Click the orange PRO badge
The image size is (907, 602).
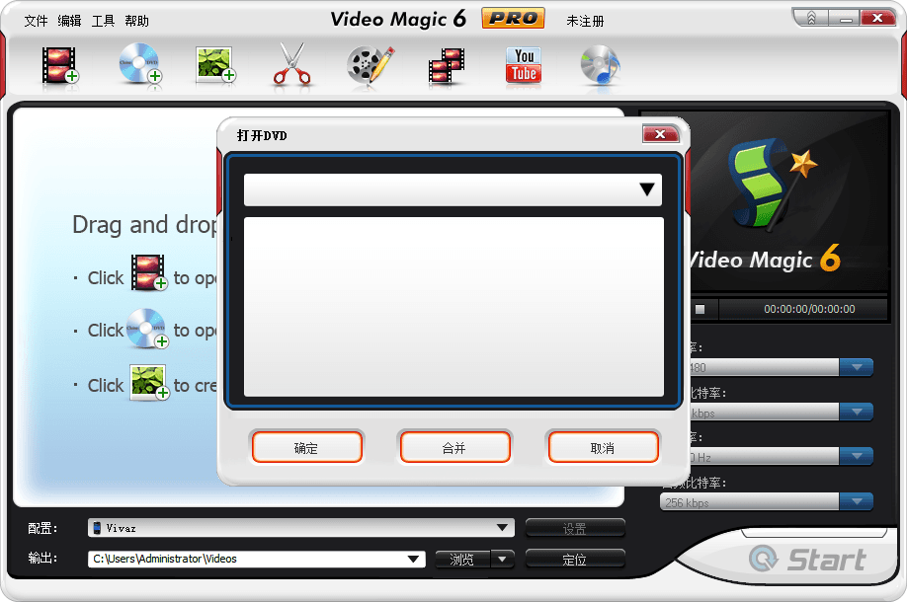[x=513, y=19]
